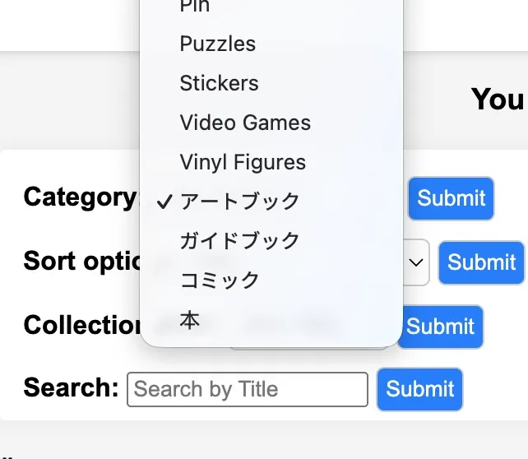The image size is (528, 459).
Task: Select the Vinyl Figures option
Action: (243, 162)
